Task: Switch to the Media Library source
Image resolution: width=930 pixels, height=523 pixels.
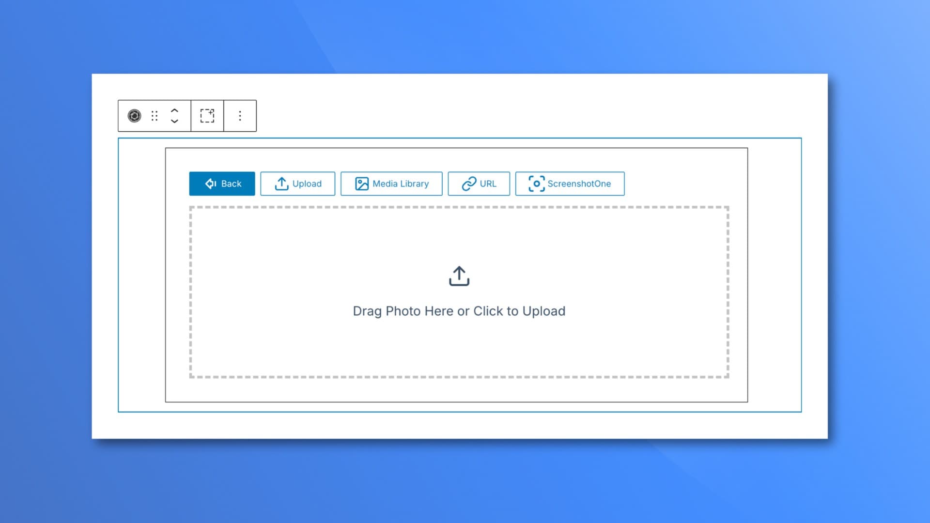Action: 391,184
